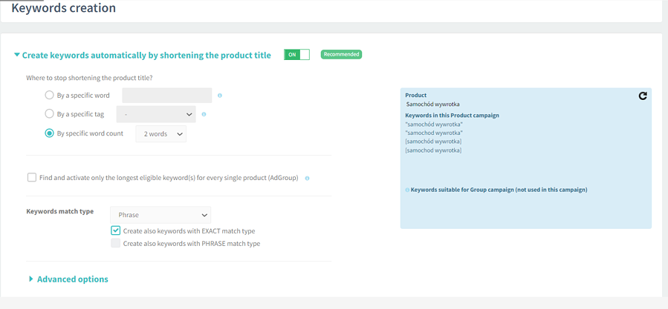The height and width of the screenshot is (309, 668).
Task: Click the refresh icon in Product preview panel
Action: [643, 96]
